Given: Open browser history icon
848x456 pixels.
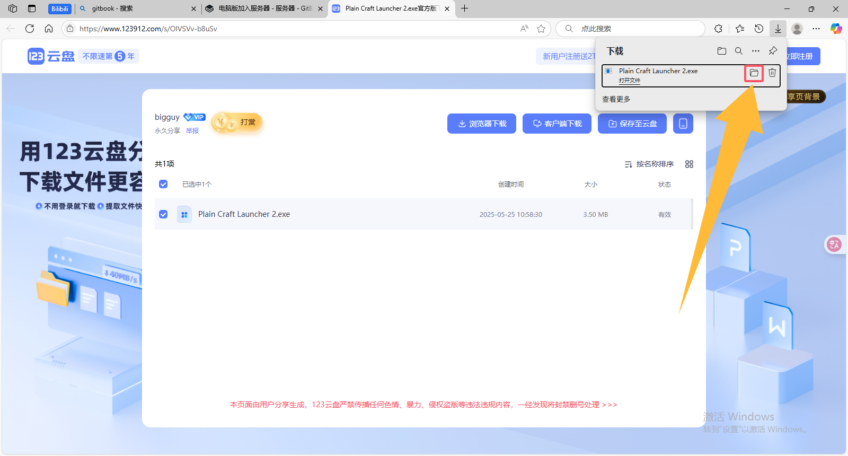Looking at the screenshot, I should point(759,29).
